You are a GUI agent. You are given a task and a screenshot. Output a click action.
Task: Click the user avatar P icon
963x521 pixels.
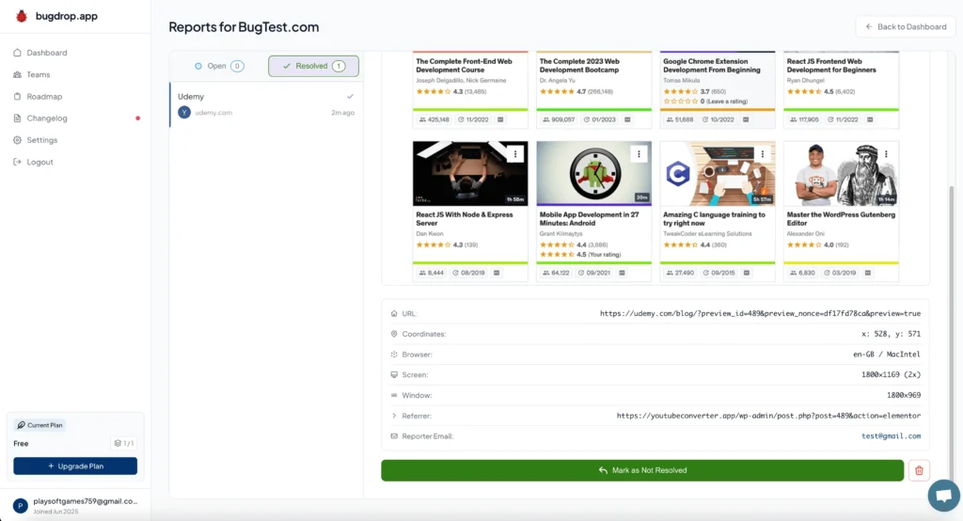(21, 506)
